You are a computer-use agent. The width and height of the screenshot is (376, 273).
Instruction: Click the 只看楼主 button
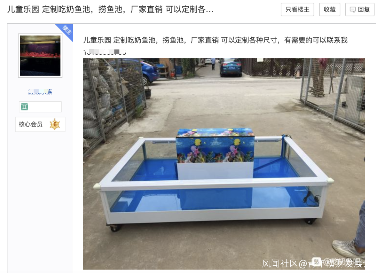click(x=297, y=10)
